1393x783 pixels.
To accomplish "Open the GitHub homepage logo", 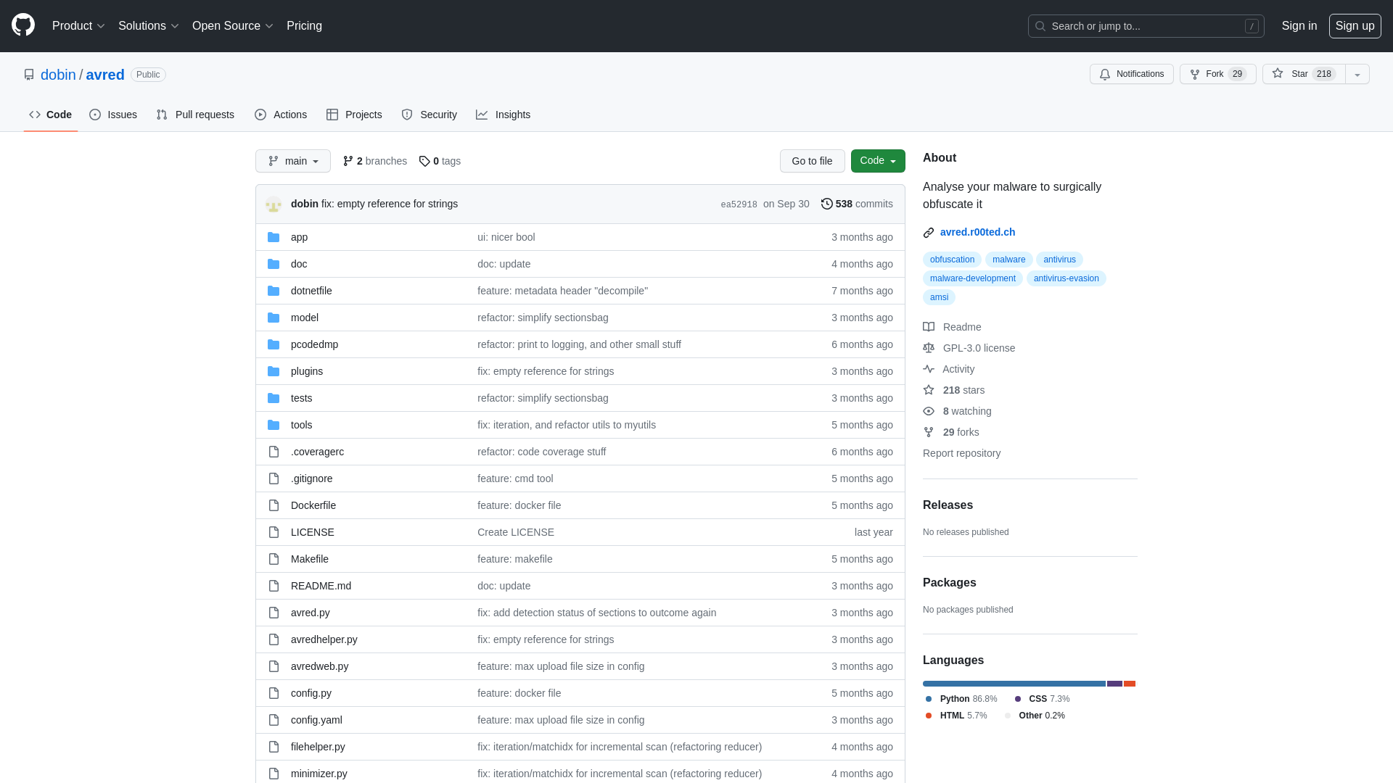I will point(23,25).
